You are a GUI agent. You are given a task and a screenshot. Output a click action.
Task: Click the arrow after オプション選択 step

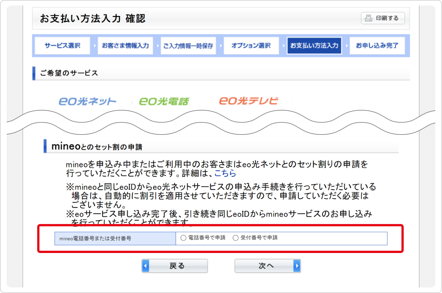pos(283,46)
